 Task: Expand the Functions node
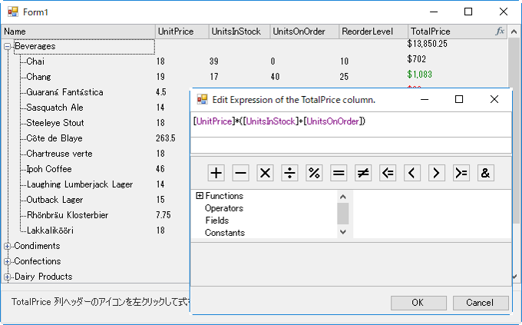click(x=199, y=196)
